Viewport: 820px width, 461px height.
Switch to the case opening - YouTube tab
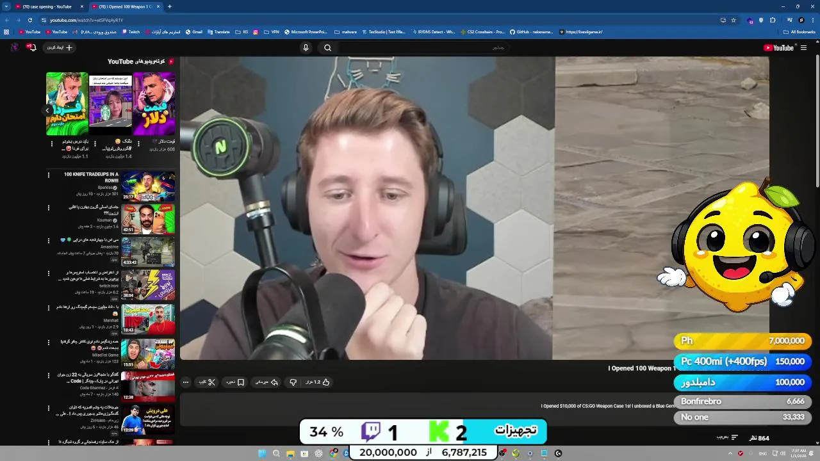(x=49, y=6)
